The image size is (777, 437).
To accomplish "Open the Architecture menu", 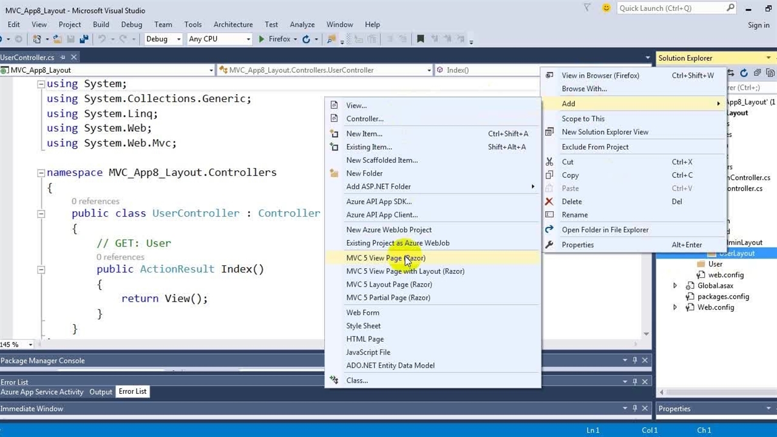I will pos(233,24).
